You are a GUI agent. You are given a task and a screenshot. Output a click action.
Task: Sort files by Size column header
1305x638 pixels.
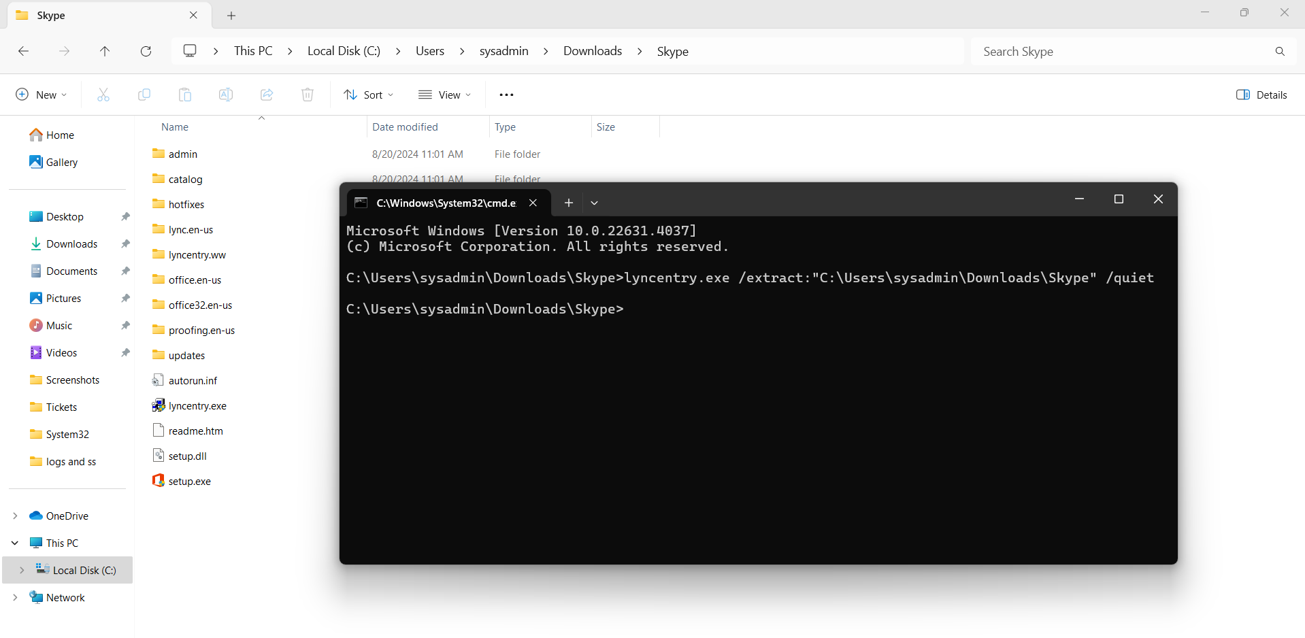click(x=606, y=127)
